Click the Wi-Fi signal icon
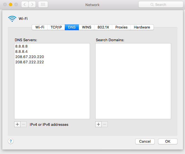The height and width of the screenshot is (154, 185). point(12,19)
